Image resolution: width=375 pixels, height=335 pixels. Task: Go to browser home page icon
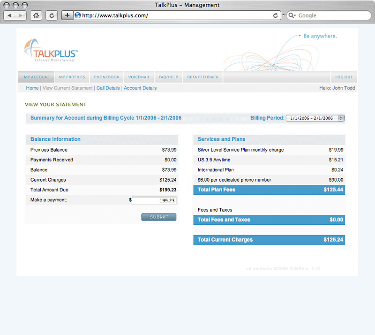(x=36, y=15)
